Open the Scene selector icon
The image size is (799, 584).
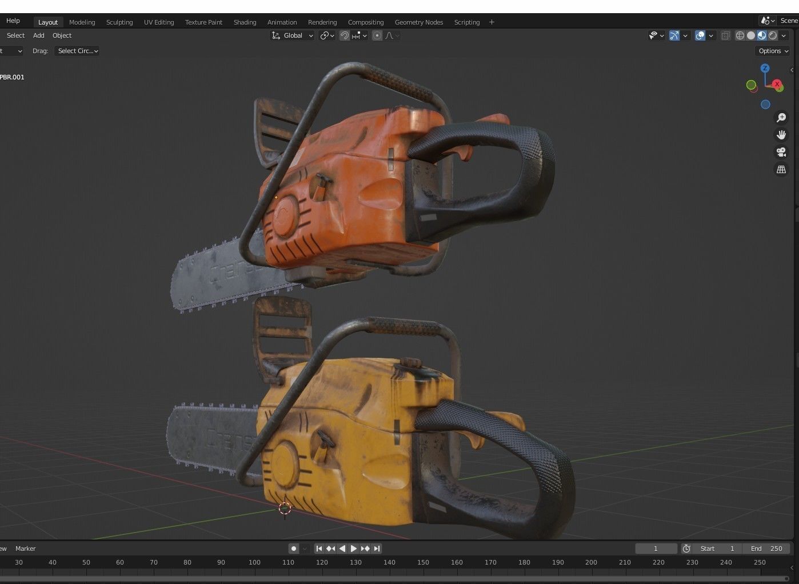pos(768,21)
